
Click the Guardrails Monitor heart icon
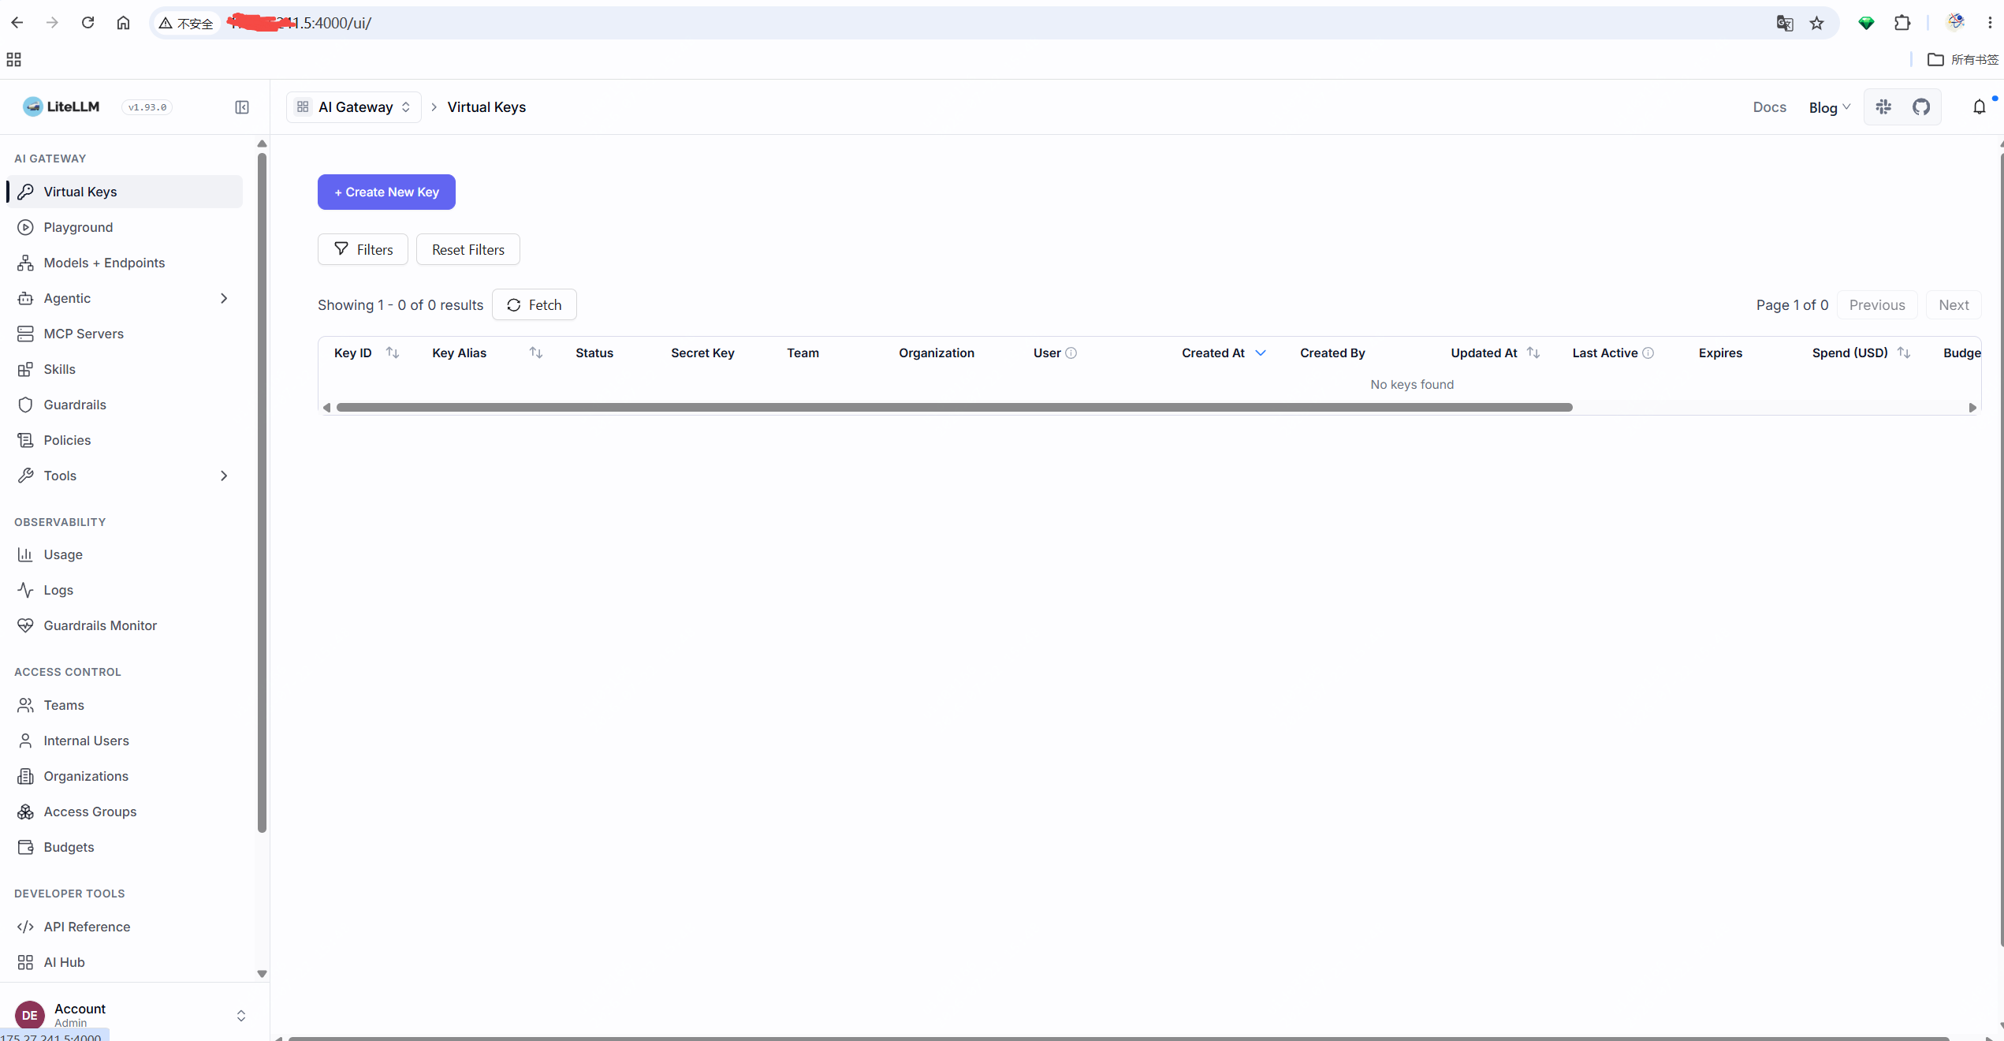click(x=25, y=625)
